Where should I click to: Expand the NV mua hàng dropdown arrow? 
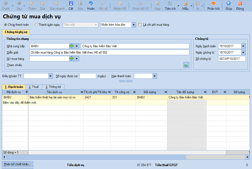coord(77,59)
